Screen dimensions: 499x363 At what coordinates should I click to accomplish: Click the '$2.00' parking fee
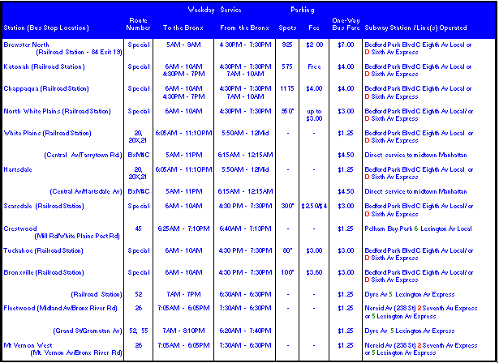click(314, 45)
